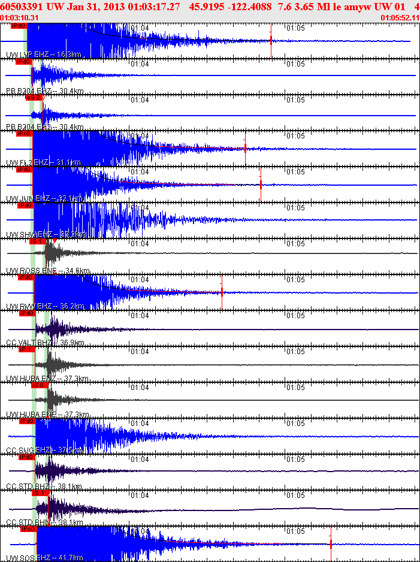The image size is (420, 562).
Task: Select the iPd0 pick flag on CC VALT BHZ
Action: tap(27, 313)
